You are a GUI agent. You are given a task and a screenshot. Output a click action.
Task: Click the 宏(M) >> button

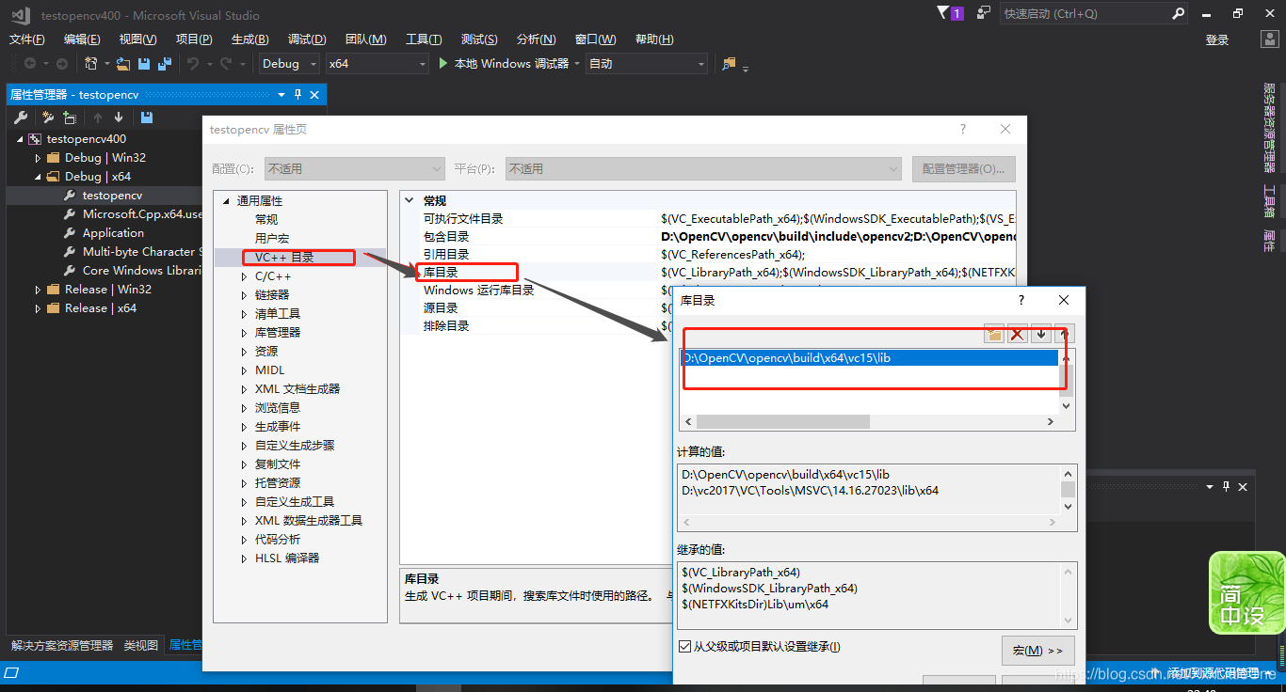tap(1038, 651)
